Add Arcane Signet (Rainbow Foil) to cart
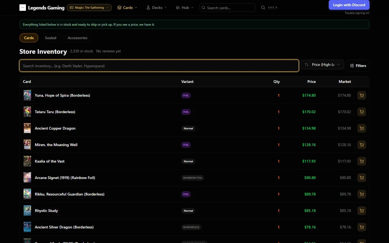The image size is (389, 243). click(362, 178)
